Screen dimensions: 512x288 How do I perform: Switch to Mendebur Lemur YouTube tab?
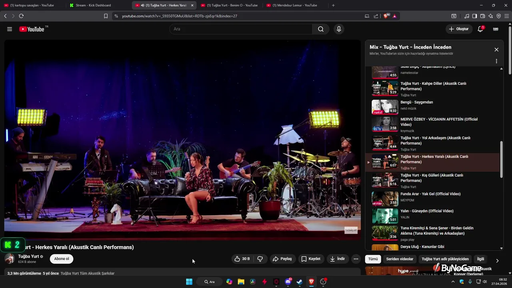pos(295,5)
